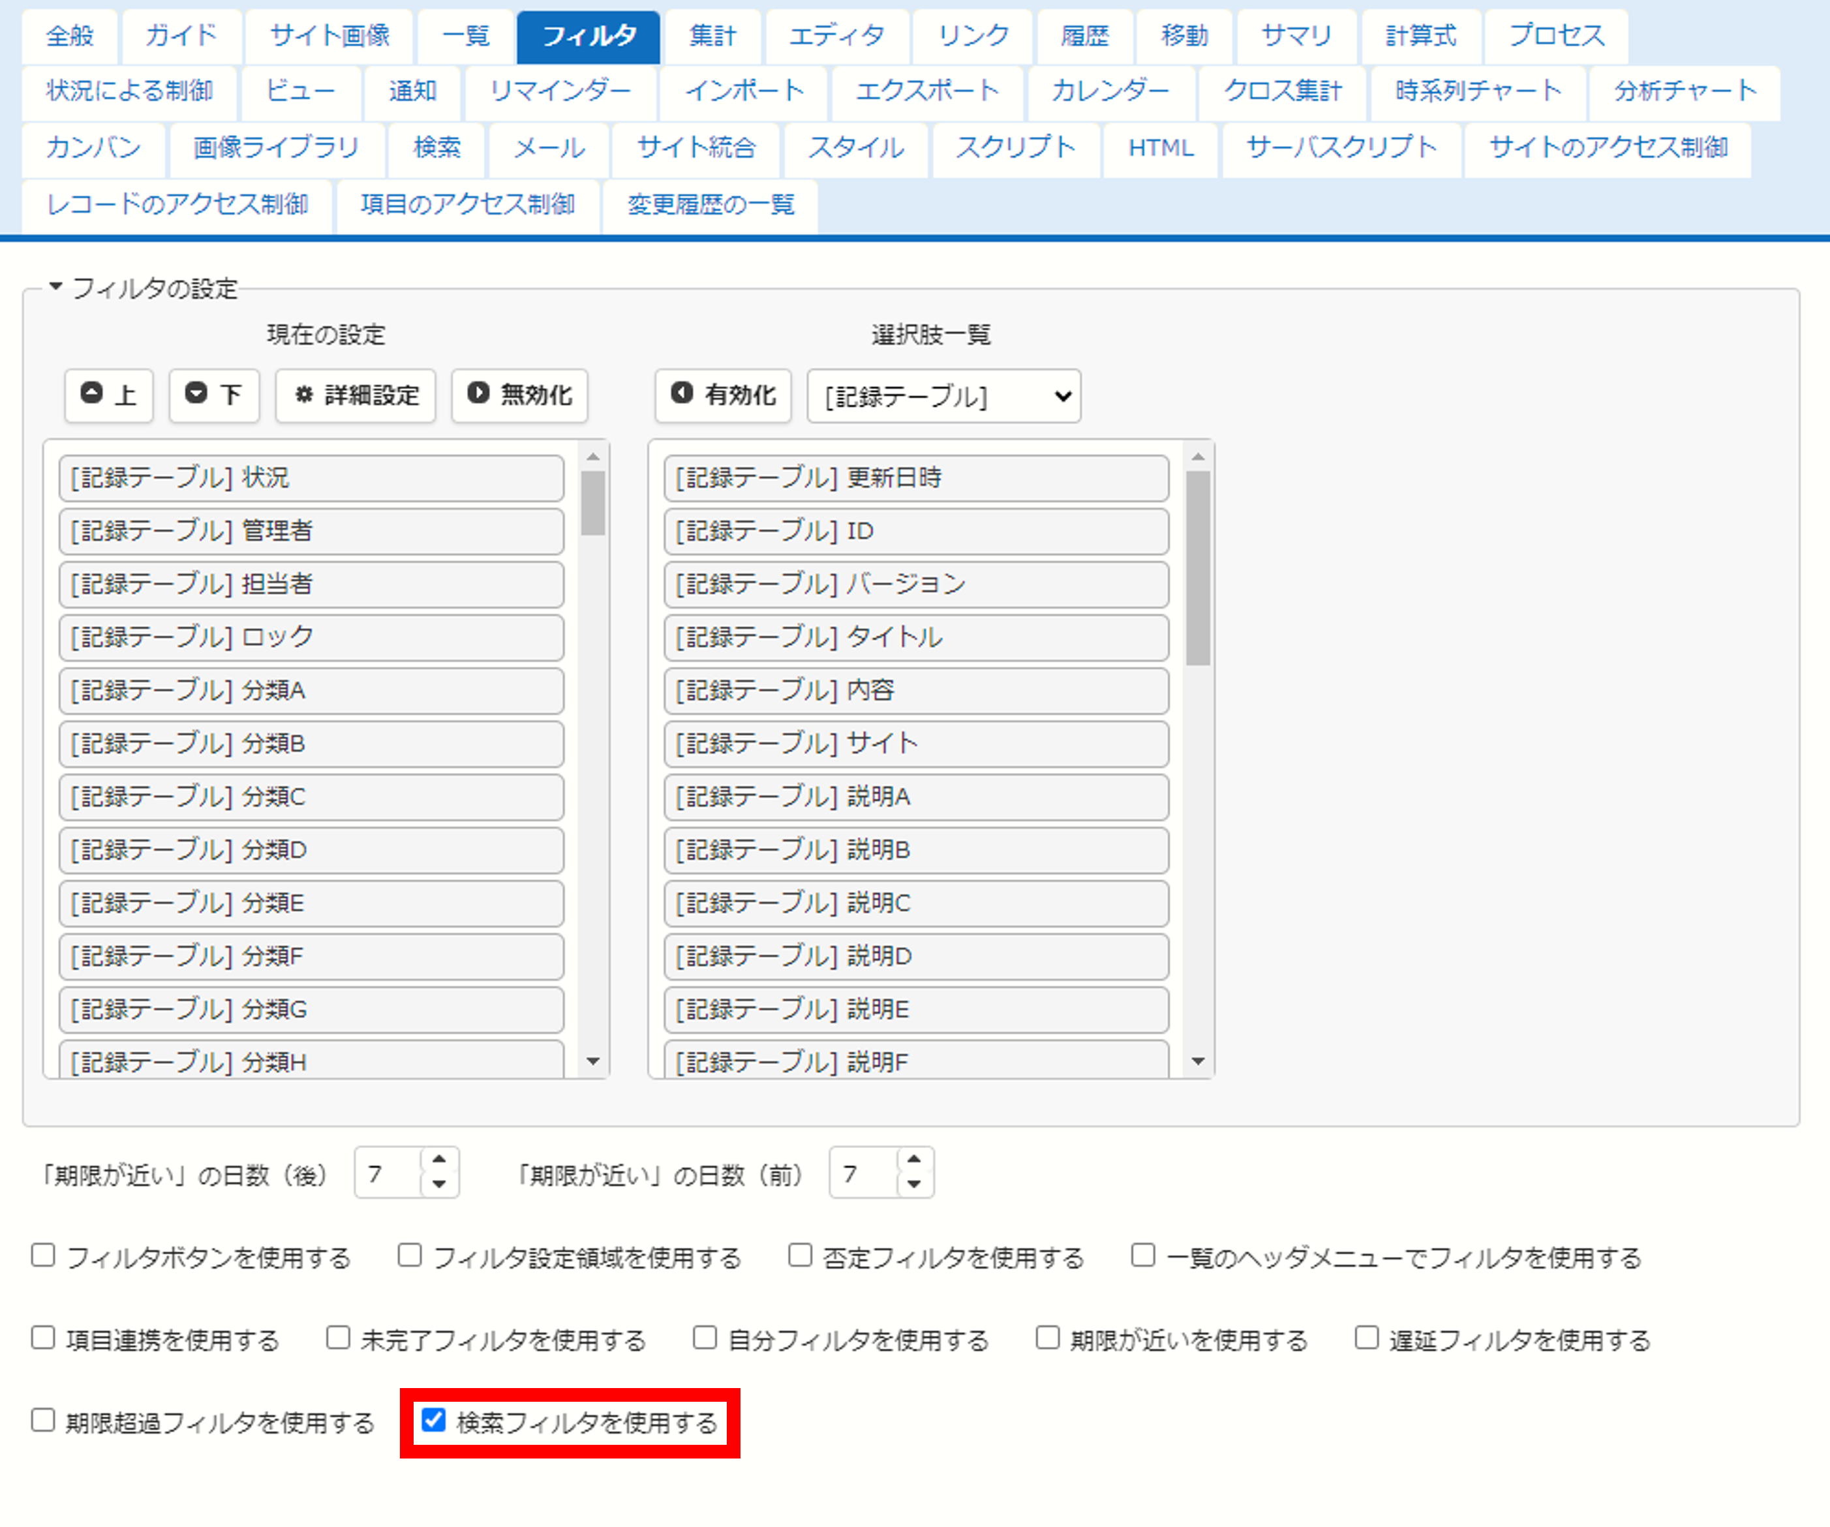Decrease 「期限が近い」の日数（後） value
The image size is (1830, 1527).
439,1184
